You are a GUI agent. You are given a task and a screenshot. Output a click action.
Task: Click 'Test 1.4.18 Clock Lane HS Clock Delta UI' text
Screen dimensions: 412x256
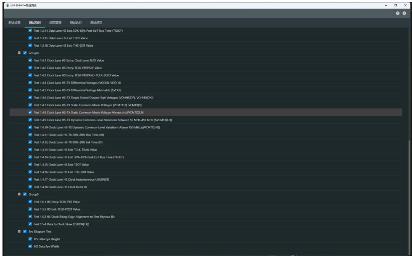[60, 187]
